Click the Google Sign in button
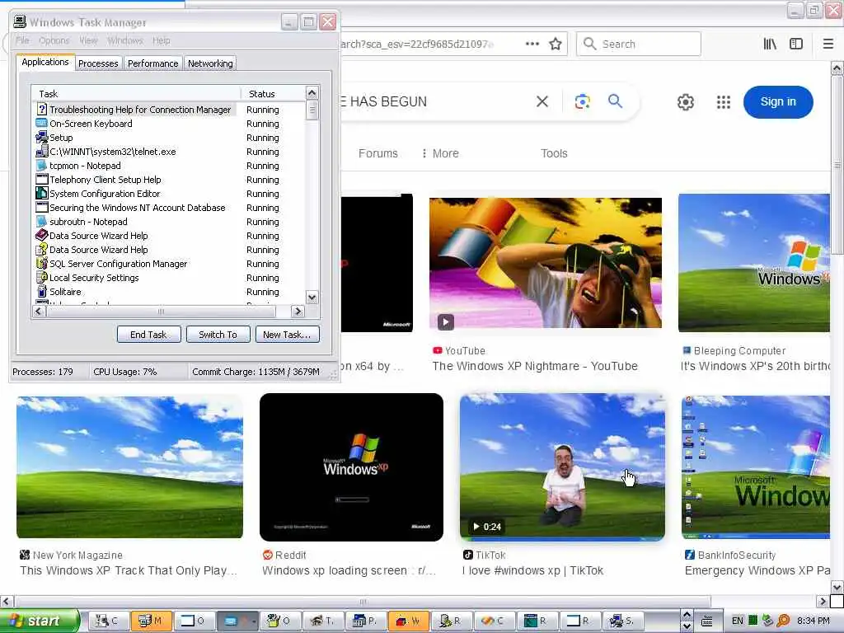This screenshot has height=633, width=844. point(778,101)
